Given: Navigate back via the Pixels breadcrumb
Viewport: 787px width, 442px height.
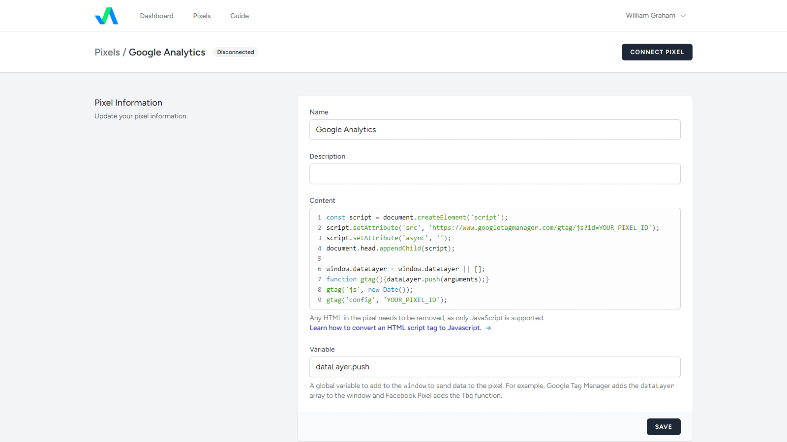Looking at the screenshot, I should coord(107,52).
